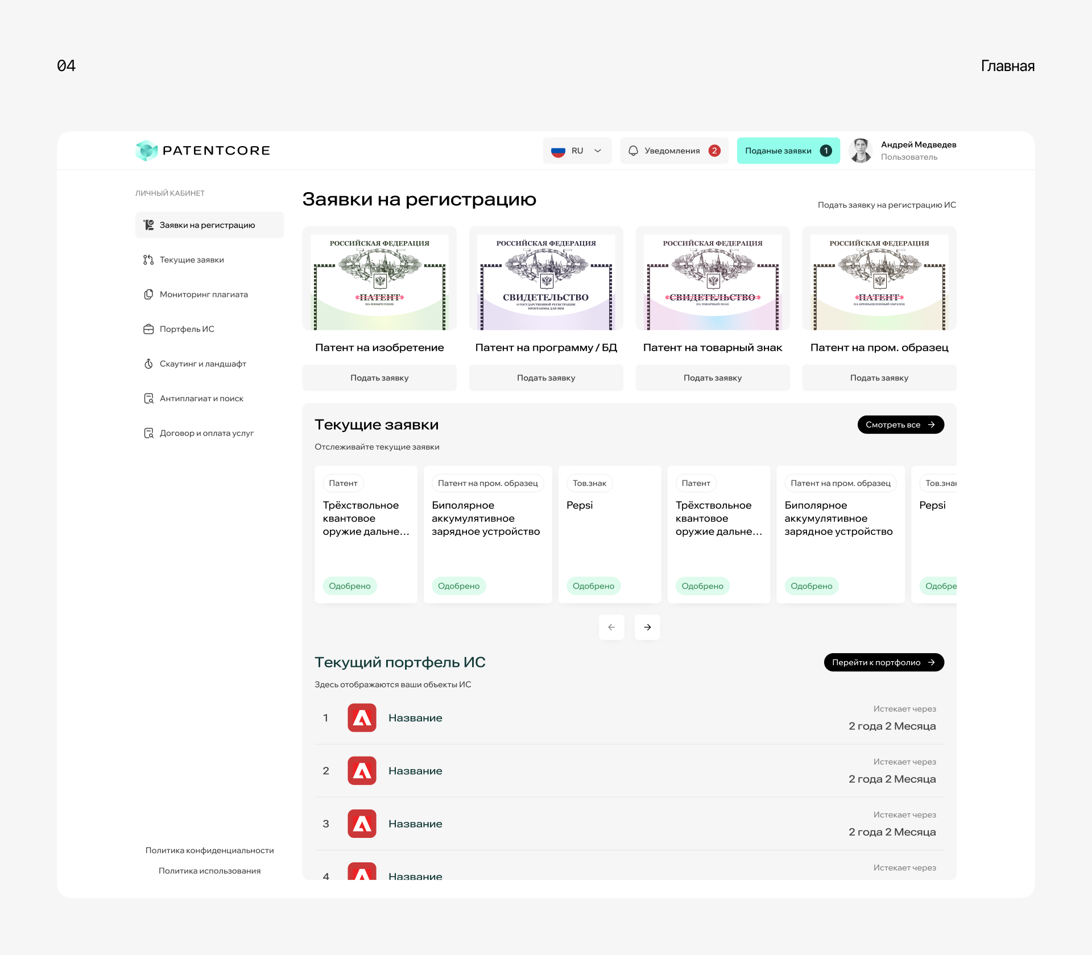Viewport: 1092px width, 955px height.
Task: Go to previous carousel slide arrow
Action: pyautogui.click(x=611, y=627)
